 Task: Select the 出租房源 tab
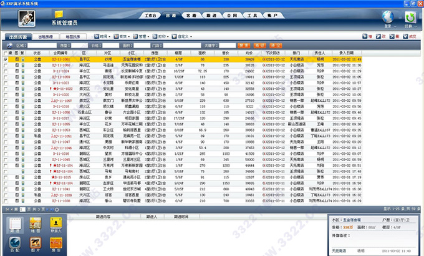(49, 37)
